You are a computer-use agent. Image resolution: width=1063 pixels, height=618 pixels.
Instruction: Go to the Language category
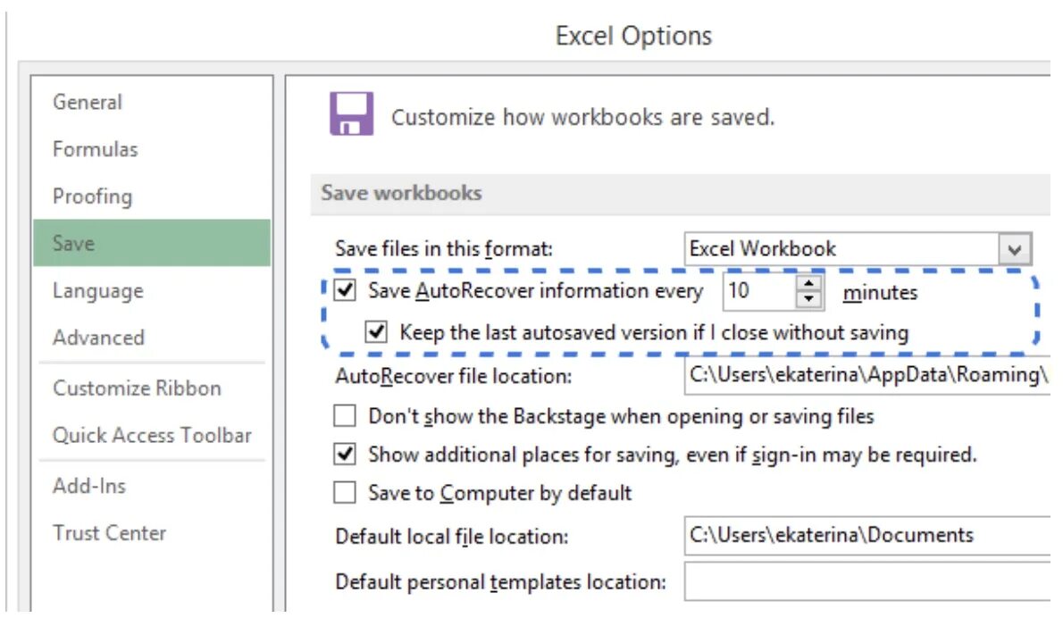pos(97,291)
